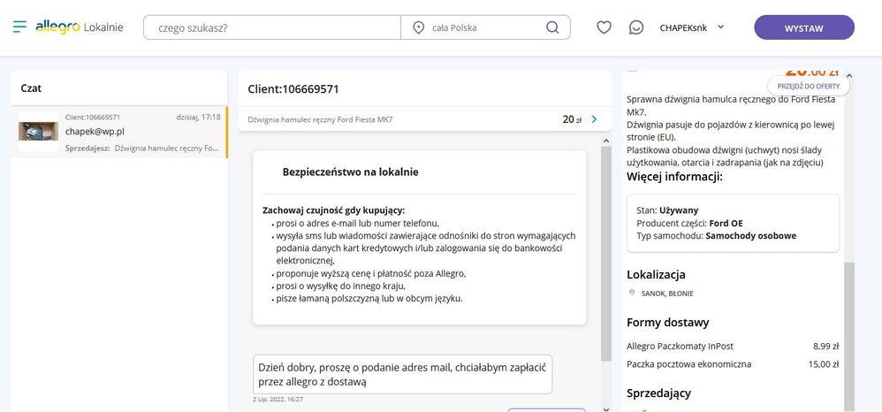
Task: Click the offer panel vertical scrollbar thumb
Action: [848, 336]
